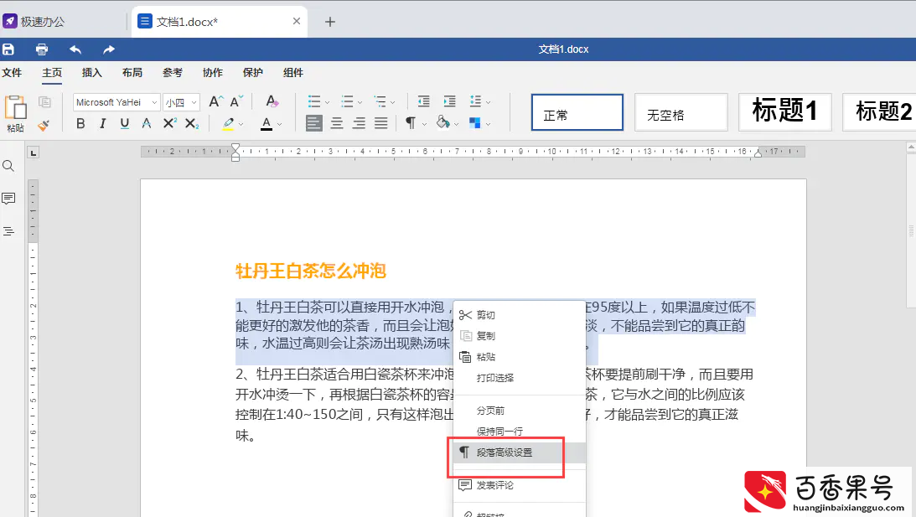Expand bullet list style dropdown
The height and width of the screenshot is (517, 916).
click(327, 102)
